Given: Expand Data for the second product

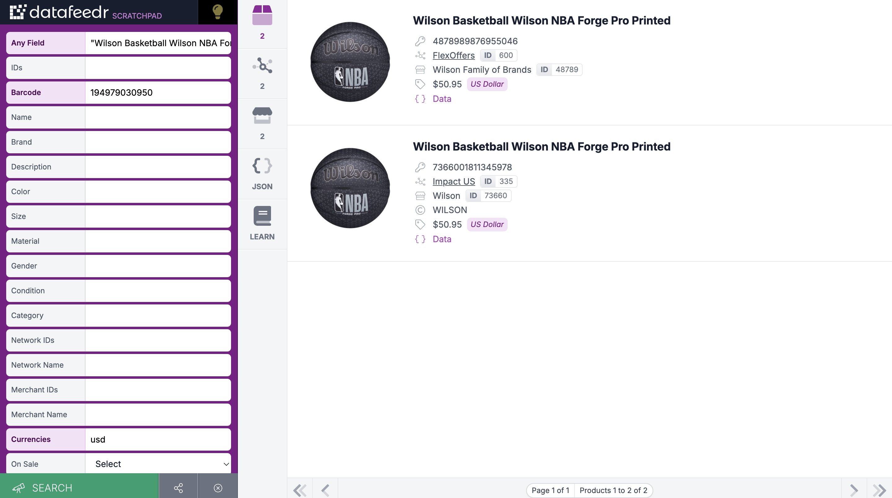Looking at the screenshot, I should click(x=442, y=239).
